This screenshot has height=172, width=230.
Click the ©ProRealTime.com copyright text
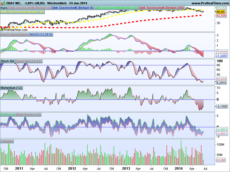click(14, 30)
